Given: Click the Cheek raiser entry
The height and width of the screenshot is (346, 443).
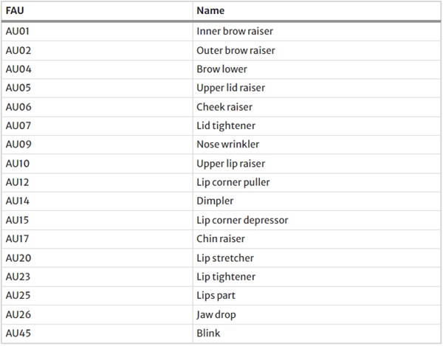Looking at the screenshot, I should [x=224, y=107].
